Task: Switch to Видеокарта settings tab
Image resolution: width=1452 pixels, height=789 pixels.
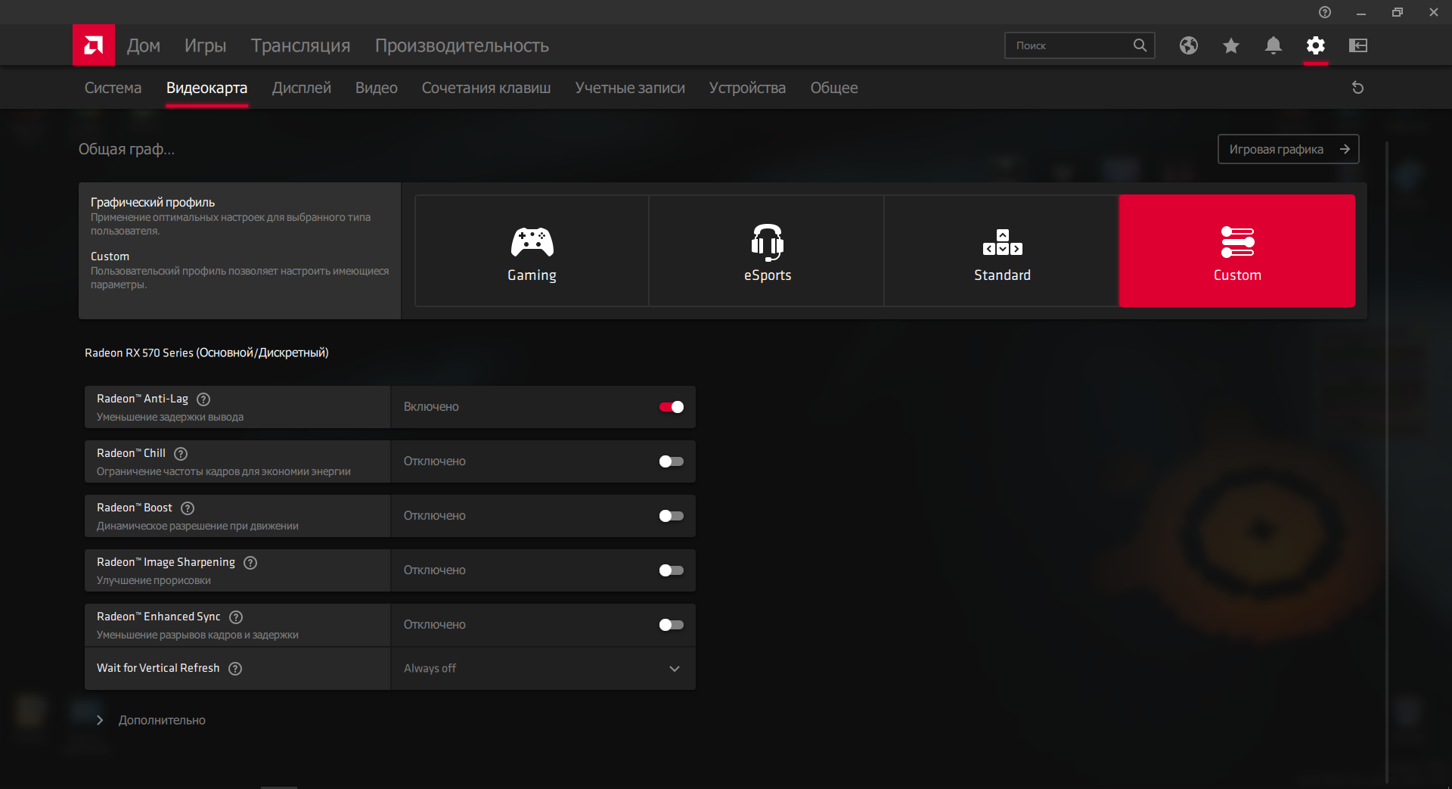Action: [206, 88]
